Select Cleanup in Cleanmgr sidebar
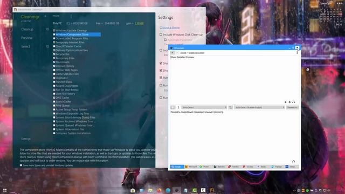Screen dimensions: 345x194 (x=27, y=29)
